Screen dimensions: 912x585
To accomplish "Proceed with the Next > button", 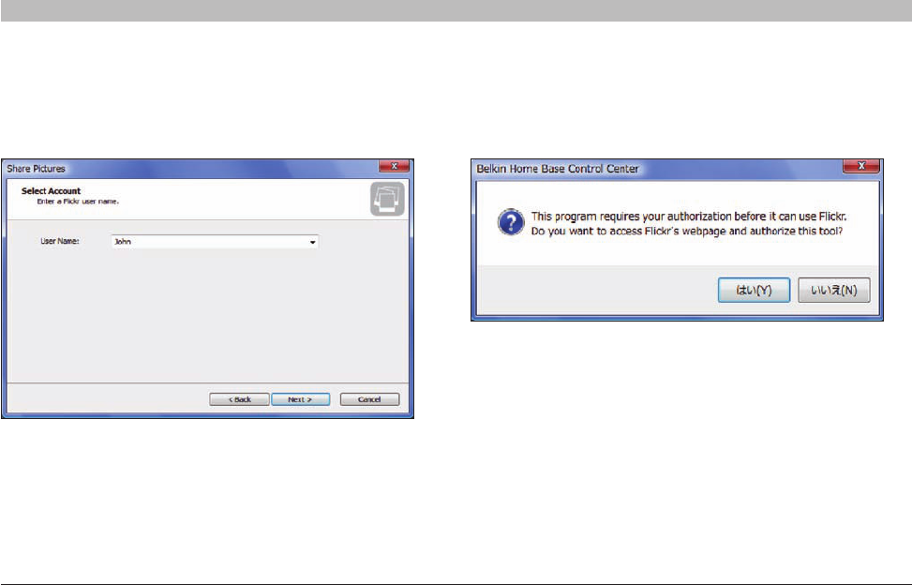I will [300, 399].
